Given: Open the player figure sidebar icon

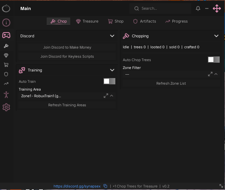Looking at the screenshot, I should [6, 95].
